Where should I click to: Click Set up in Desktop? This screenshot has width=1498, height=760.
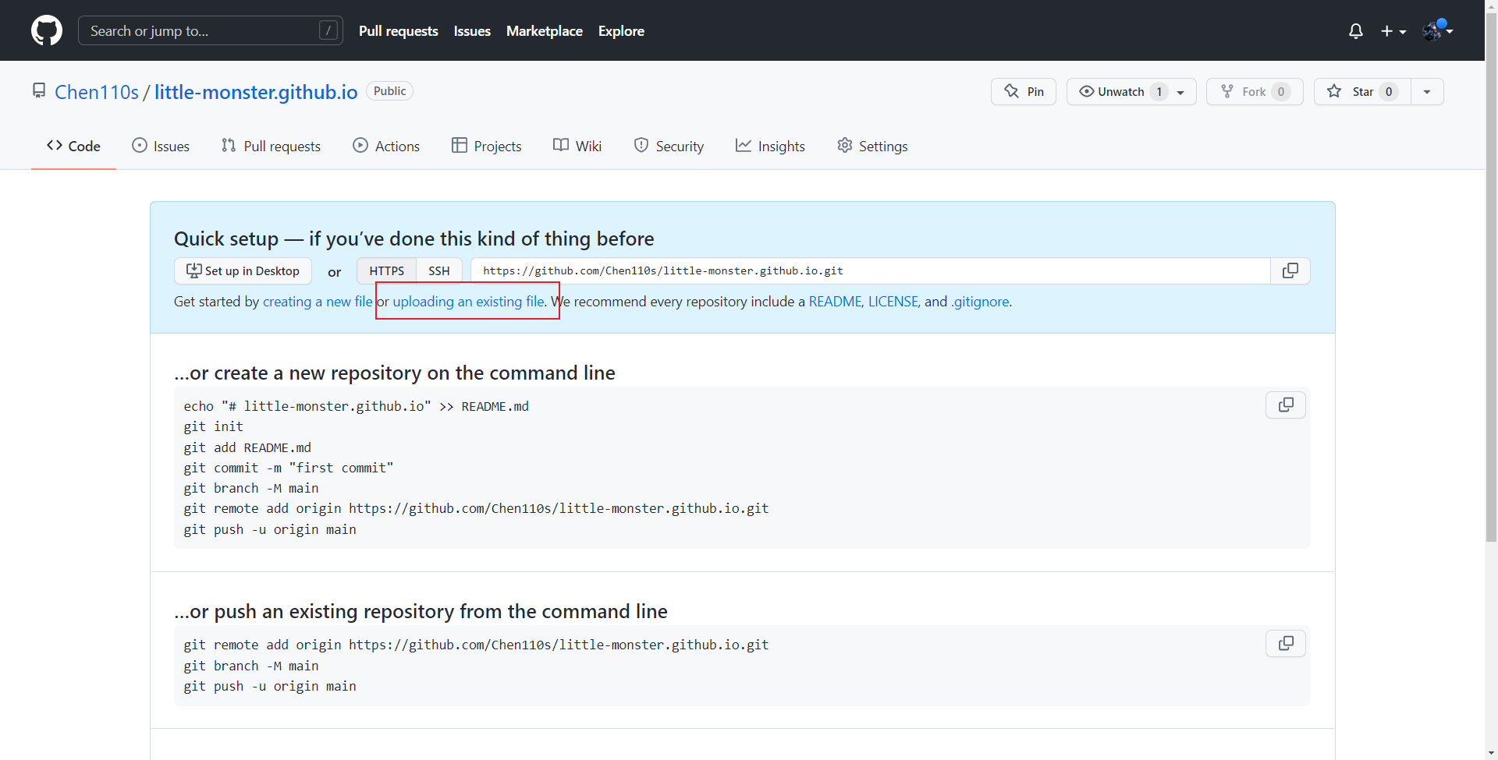tap(243, 270)
